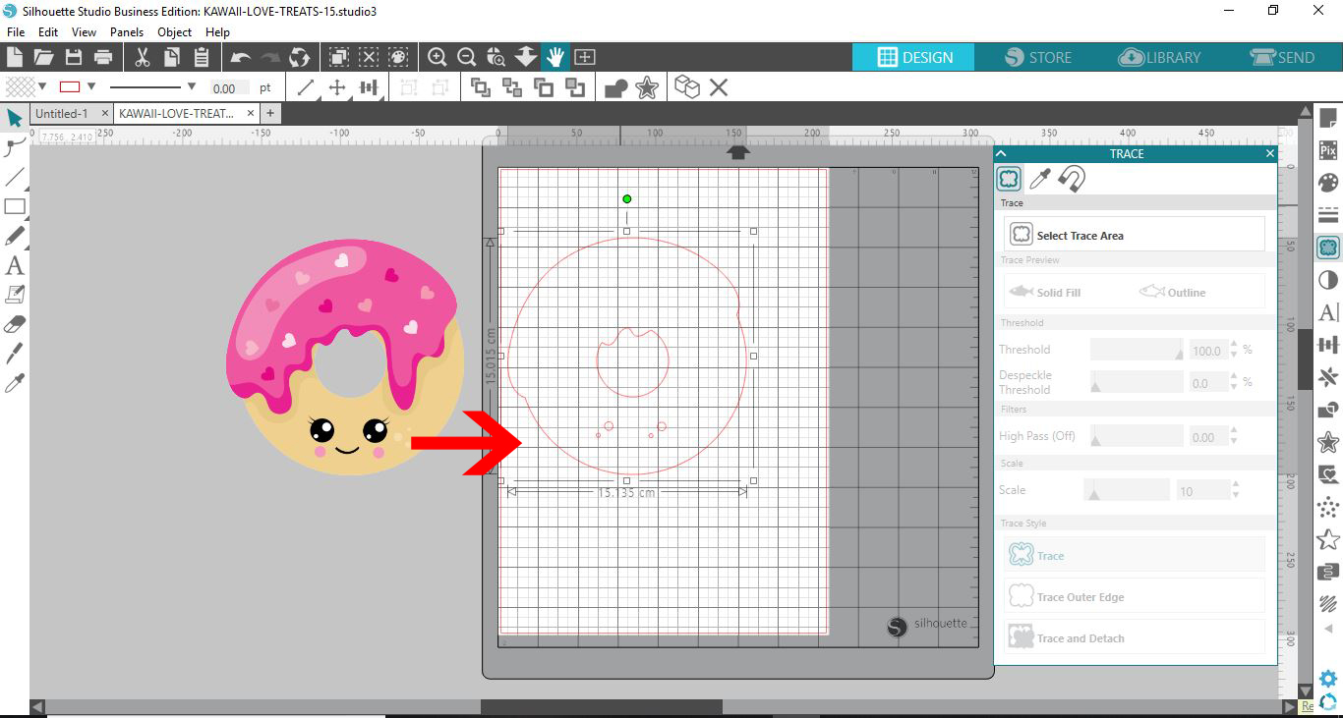The height and width of the screenshot is (718, 1343).
Task: Open the PixScan panel
Action: [1328, 150]
